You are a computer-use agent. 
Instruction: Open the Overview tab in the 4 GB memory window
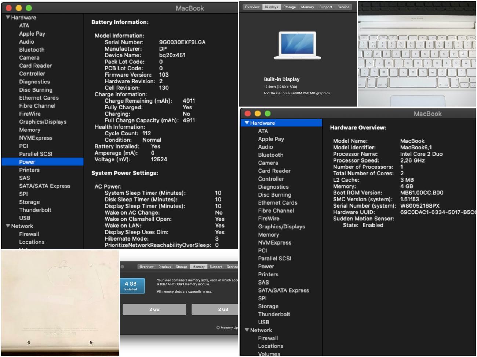point(146,267)
